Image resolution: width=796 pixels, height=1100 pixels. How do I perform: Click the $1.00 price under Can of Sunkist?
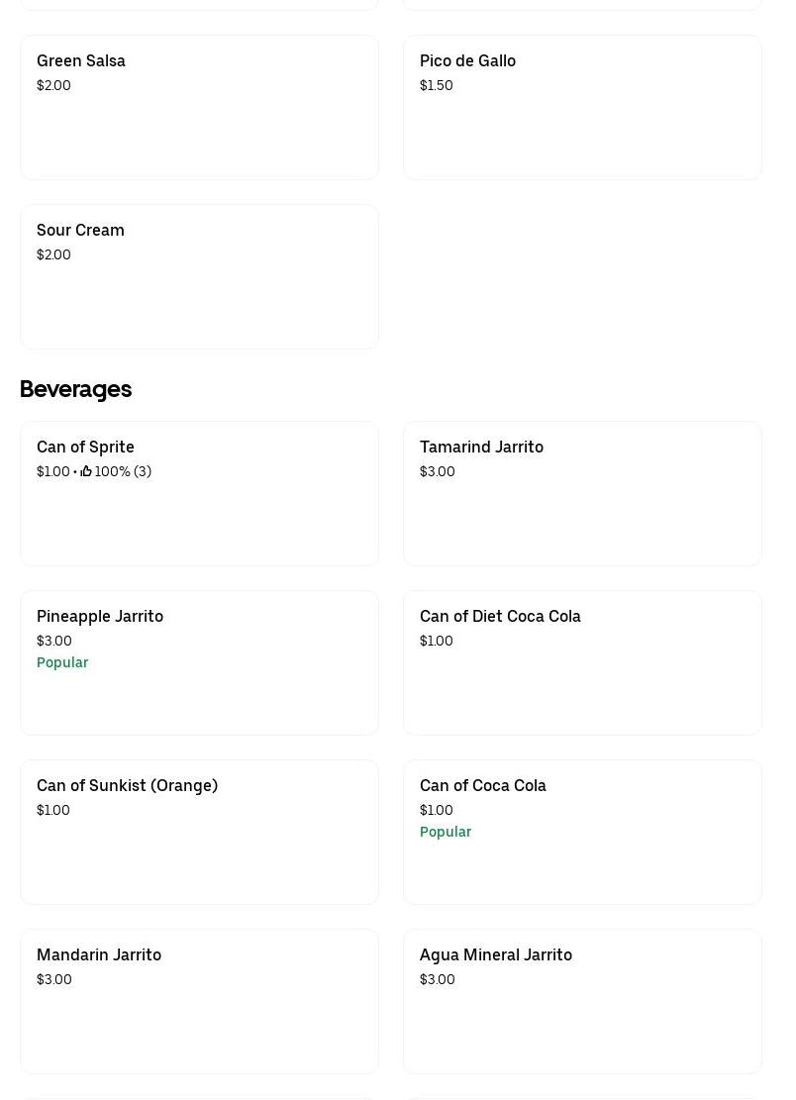(x=53, y=810)
